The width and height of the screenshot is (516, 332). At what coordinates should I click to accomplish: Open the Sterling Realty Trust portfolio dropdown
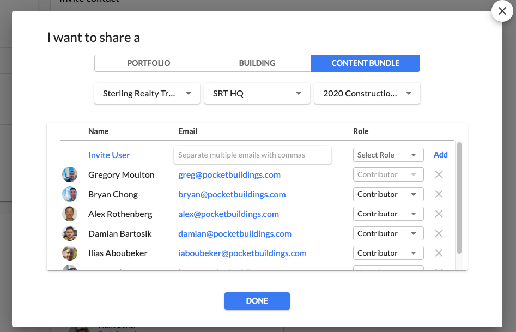pos(147,94)
